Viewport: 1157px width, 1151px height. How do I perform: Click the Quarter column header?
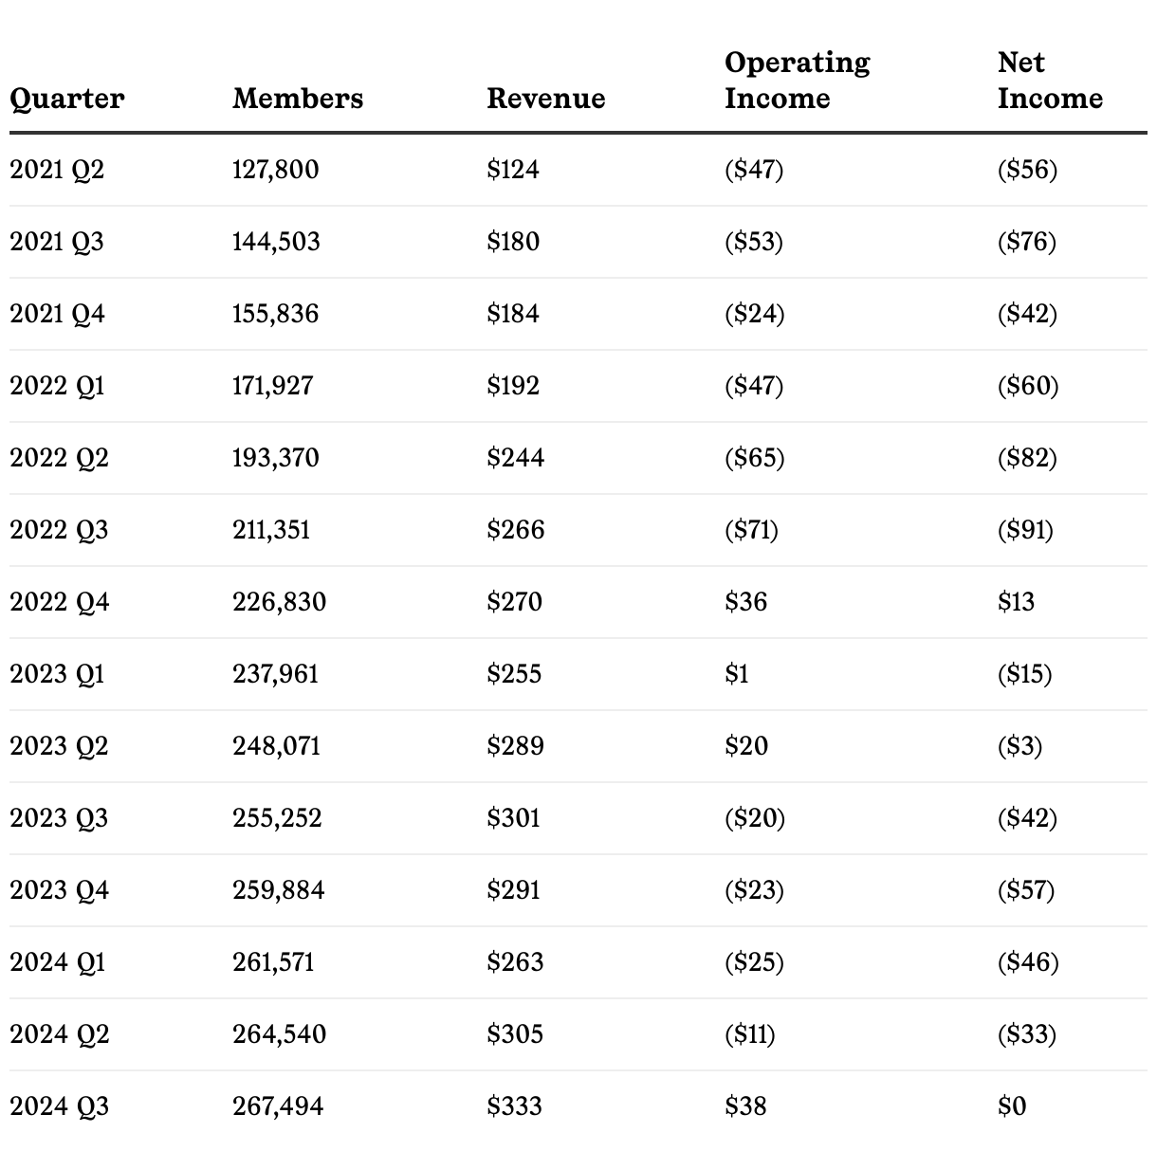click(x=67, y=99)
